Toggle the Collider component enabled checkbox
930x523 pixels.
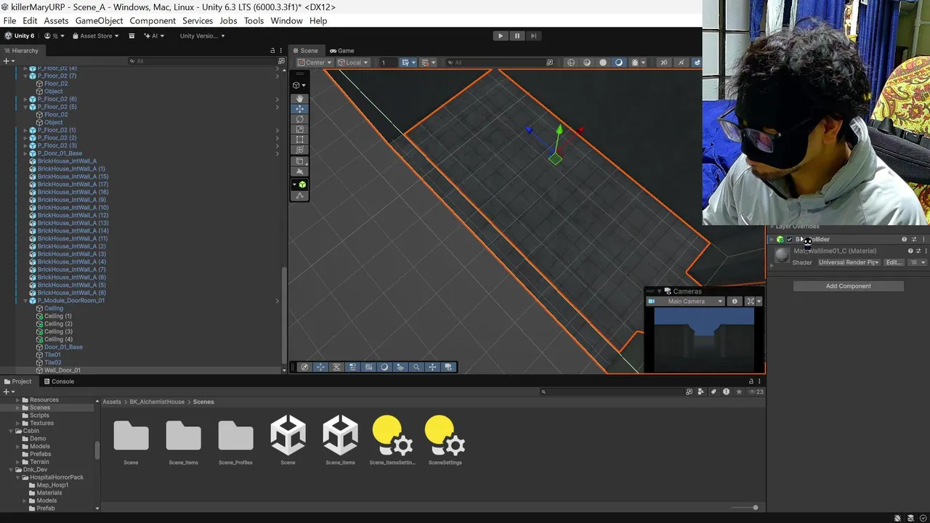click(x=790, y=239)
